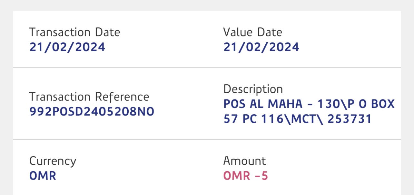Select reference number 992POSD2405208NO

pyautogui.click(x=92, y=112)
